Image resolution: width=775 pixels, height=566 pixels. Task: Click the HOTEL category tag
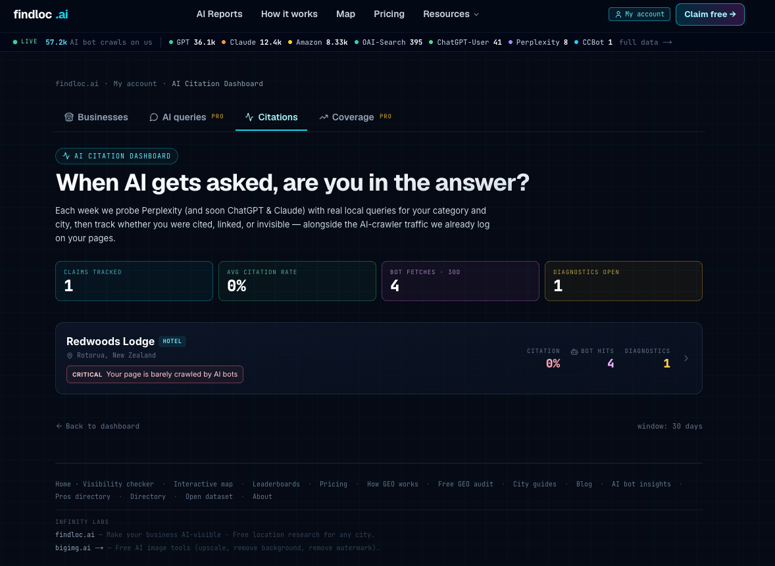[172, 341]
